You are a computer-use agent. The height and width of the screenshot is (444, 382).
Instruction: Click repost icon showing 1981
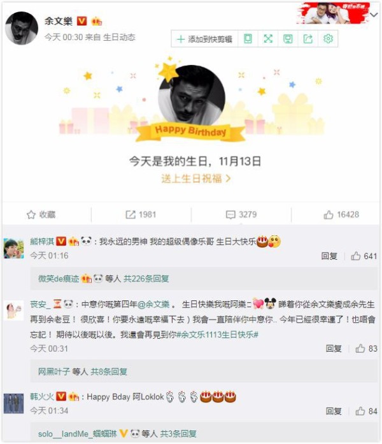141,214
